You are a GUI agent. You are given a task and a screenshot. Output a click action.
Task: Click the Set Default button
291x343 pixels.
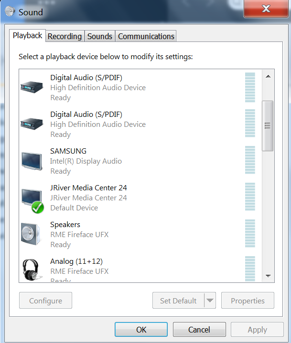click(x=178, y=301)
